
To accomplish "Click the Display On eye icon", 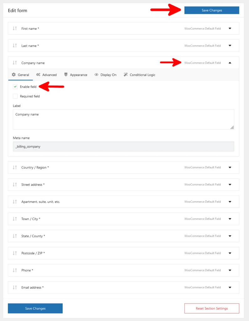I will coord(97,75).
